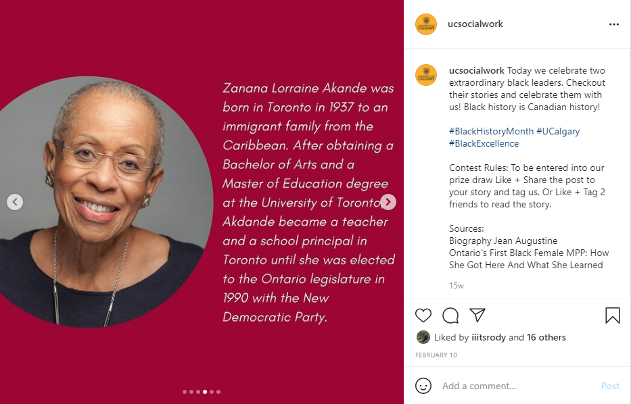Open ucsocialwork username in post header

point(475,24)
